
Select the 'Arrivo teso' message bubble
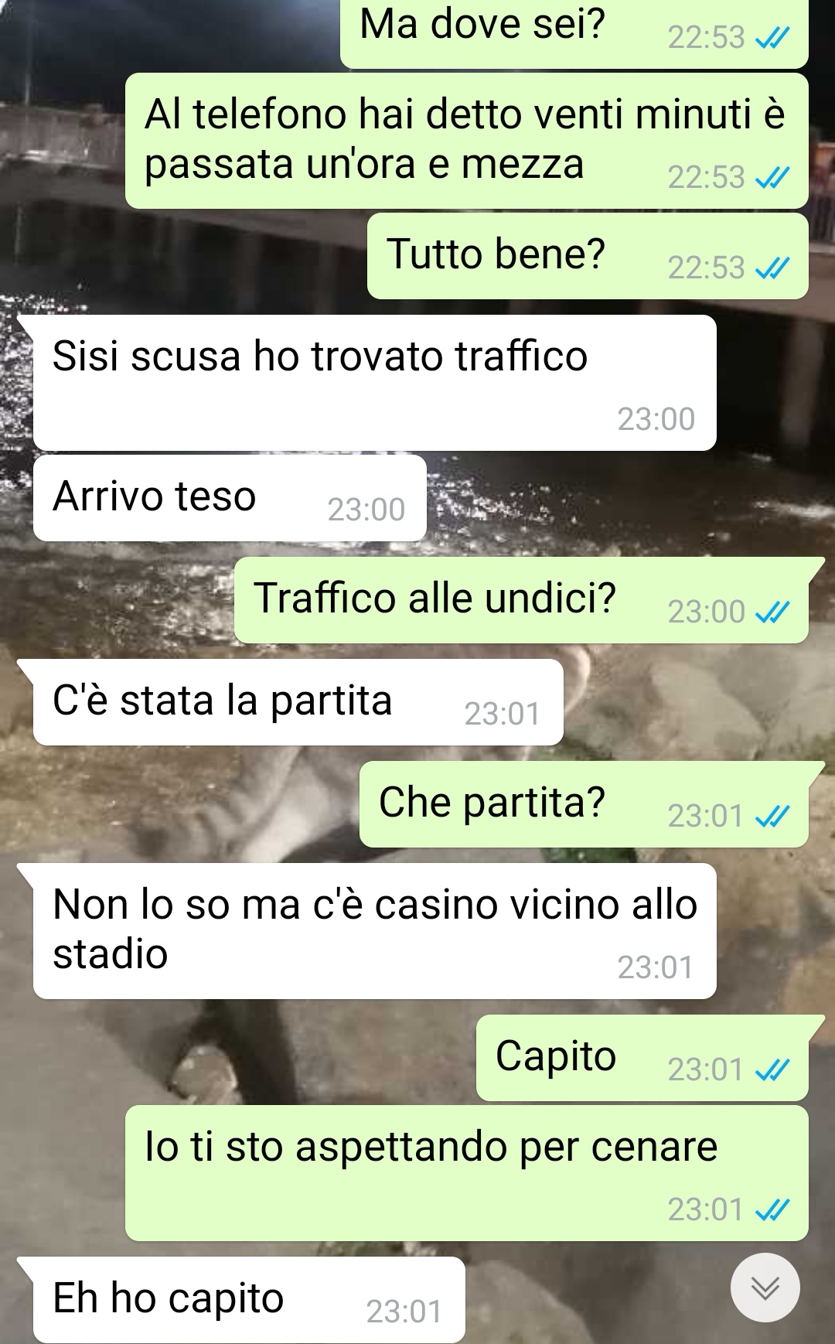pos(230,498)
